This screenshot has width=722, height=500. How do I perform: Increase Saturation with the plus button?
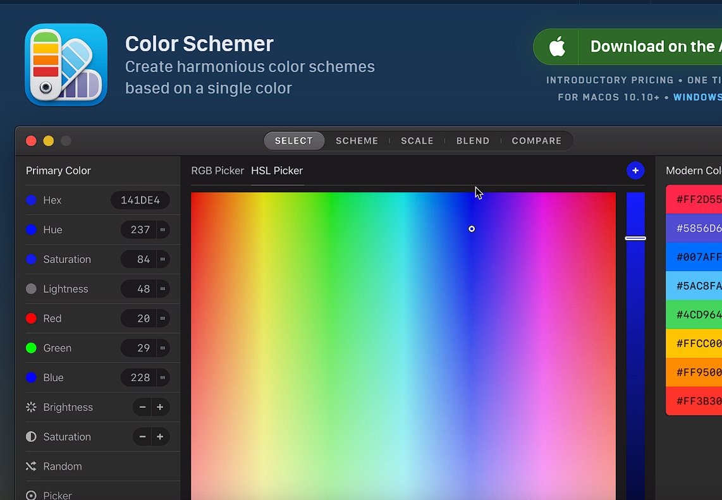pos(160,436)
